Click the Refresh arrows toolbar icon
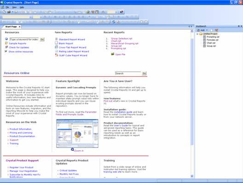243x183 pixels. click(x=114, y=22)
